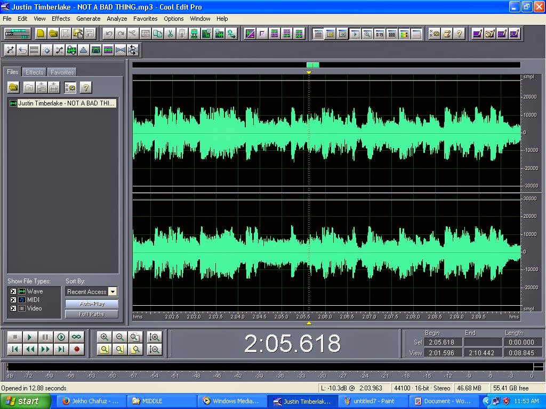Image resolution: width=546 pixels, height=409 pixels.
Task: Create a new file with the yellow page icon
Action: [x=41, y=34]
